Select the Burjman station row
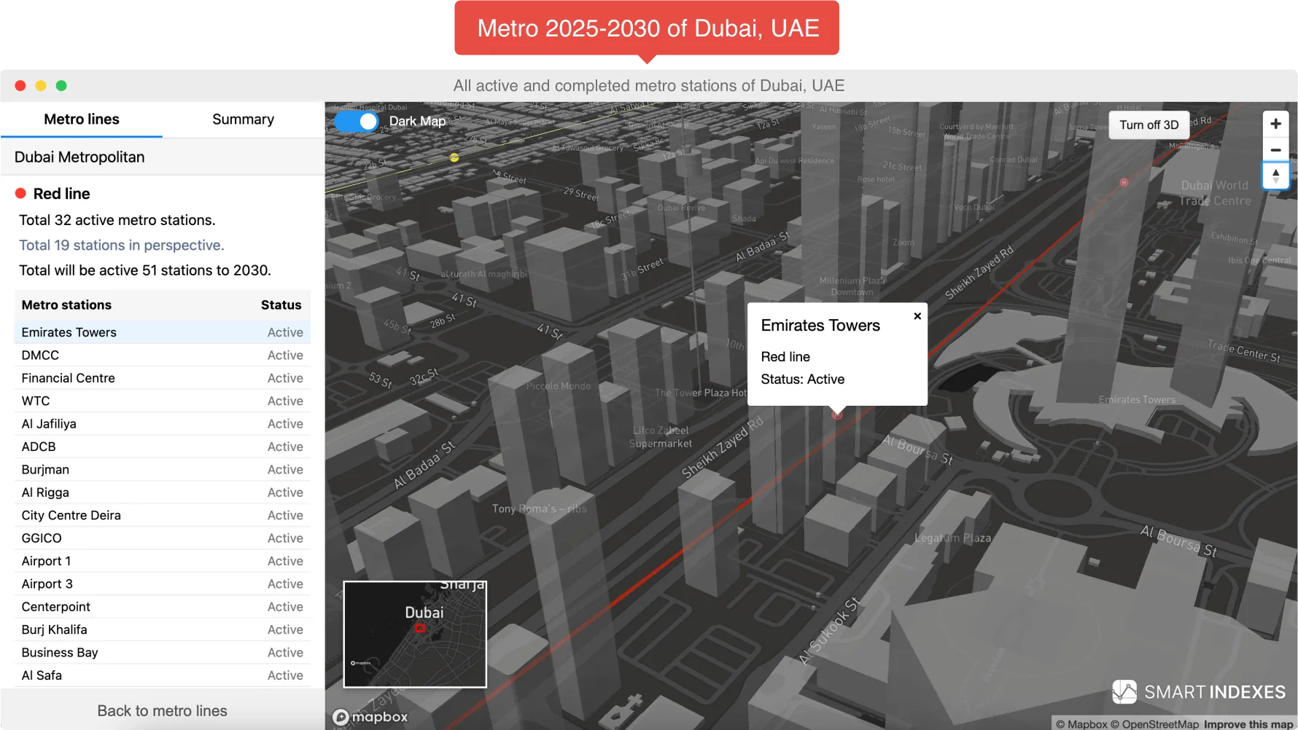Viewport: 1298px width, 730px height. tap(162, 470)
